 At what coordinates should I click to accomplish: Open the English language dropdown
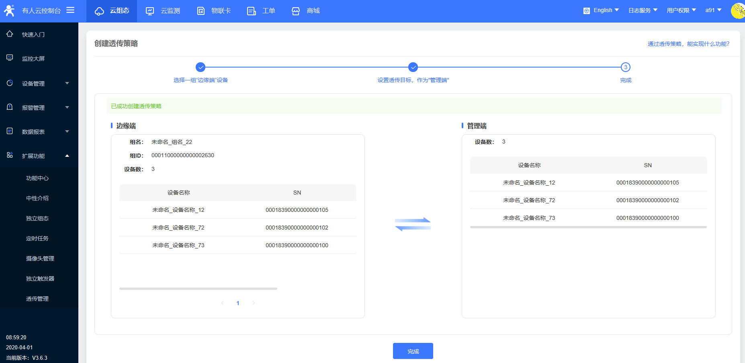coord(606,10)
